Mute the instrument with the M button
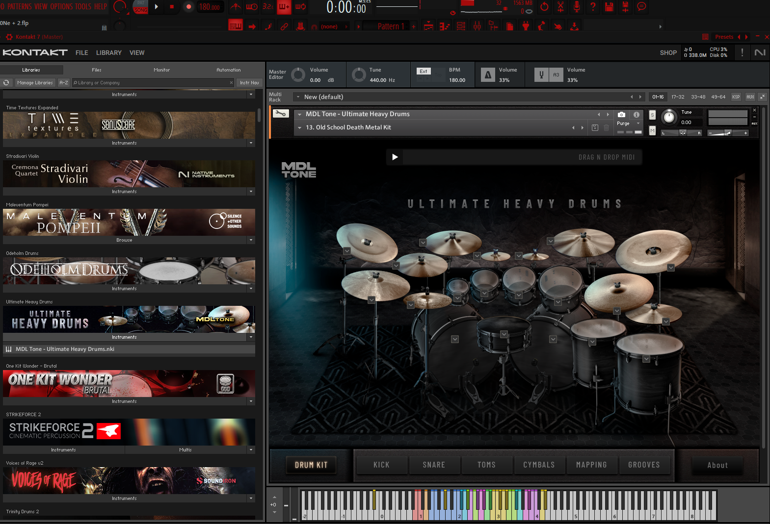The height and width of the screenshot is (524, 770). (x=652, y=130)
